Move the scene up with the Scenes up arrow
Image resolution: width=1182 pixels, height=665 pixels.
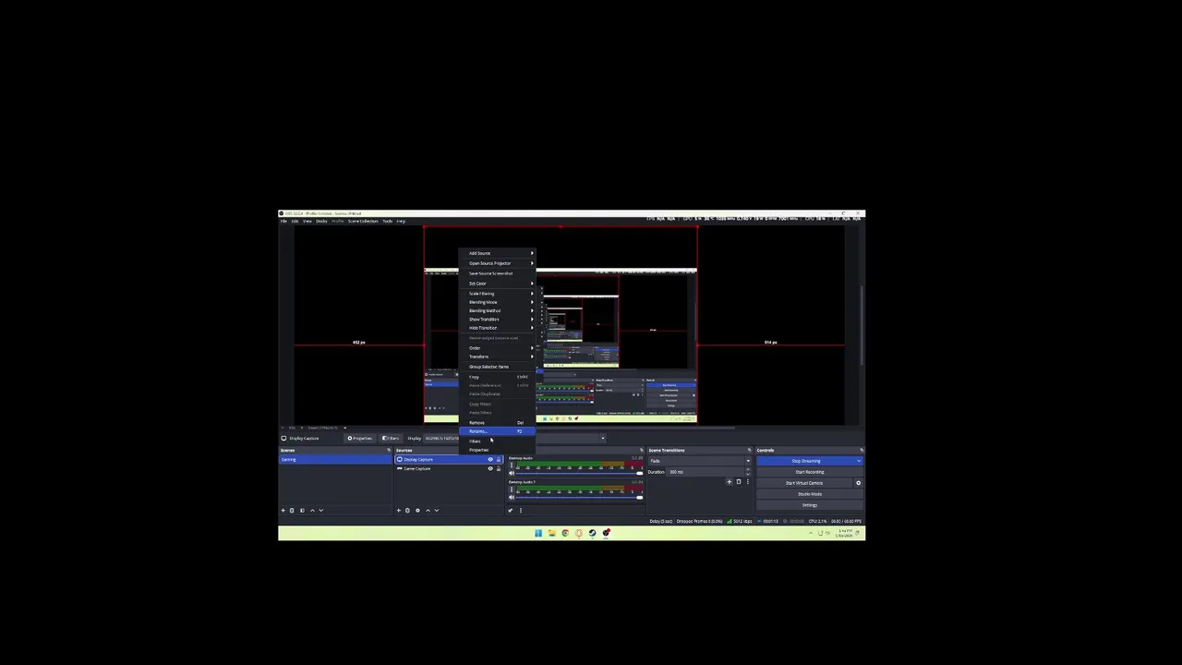click(x=312, y=510)
